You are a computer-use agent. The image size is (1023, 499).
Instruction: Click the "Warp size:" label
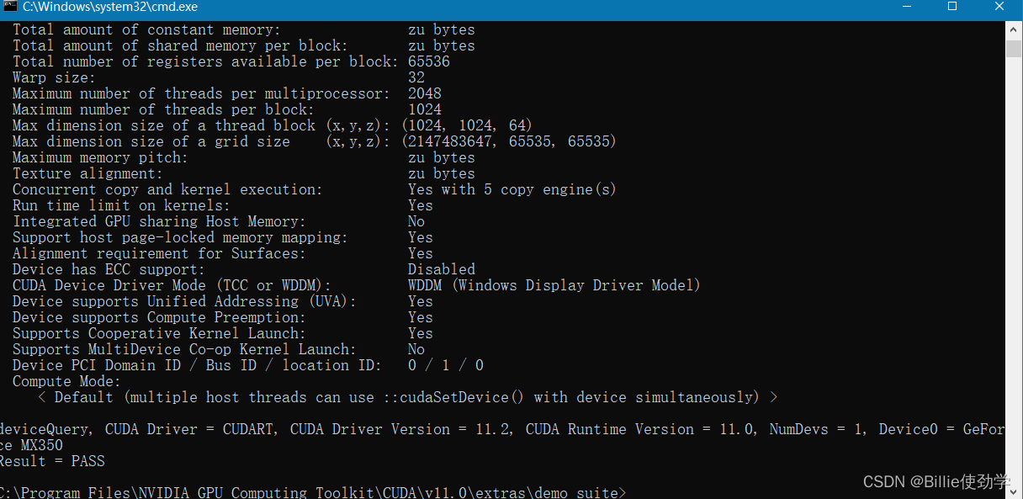pos(54,77)
